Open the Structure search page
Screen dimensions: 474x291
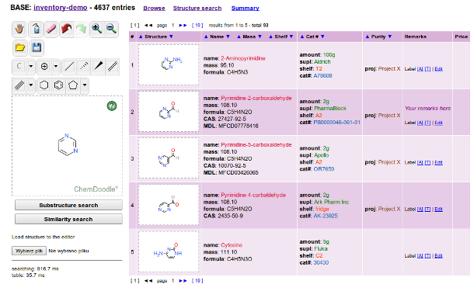click(197, 9)
